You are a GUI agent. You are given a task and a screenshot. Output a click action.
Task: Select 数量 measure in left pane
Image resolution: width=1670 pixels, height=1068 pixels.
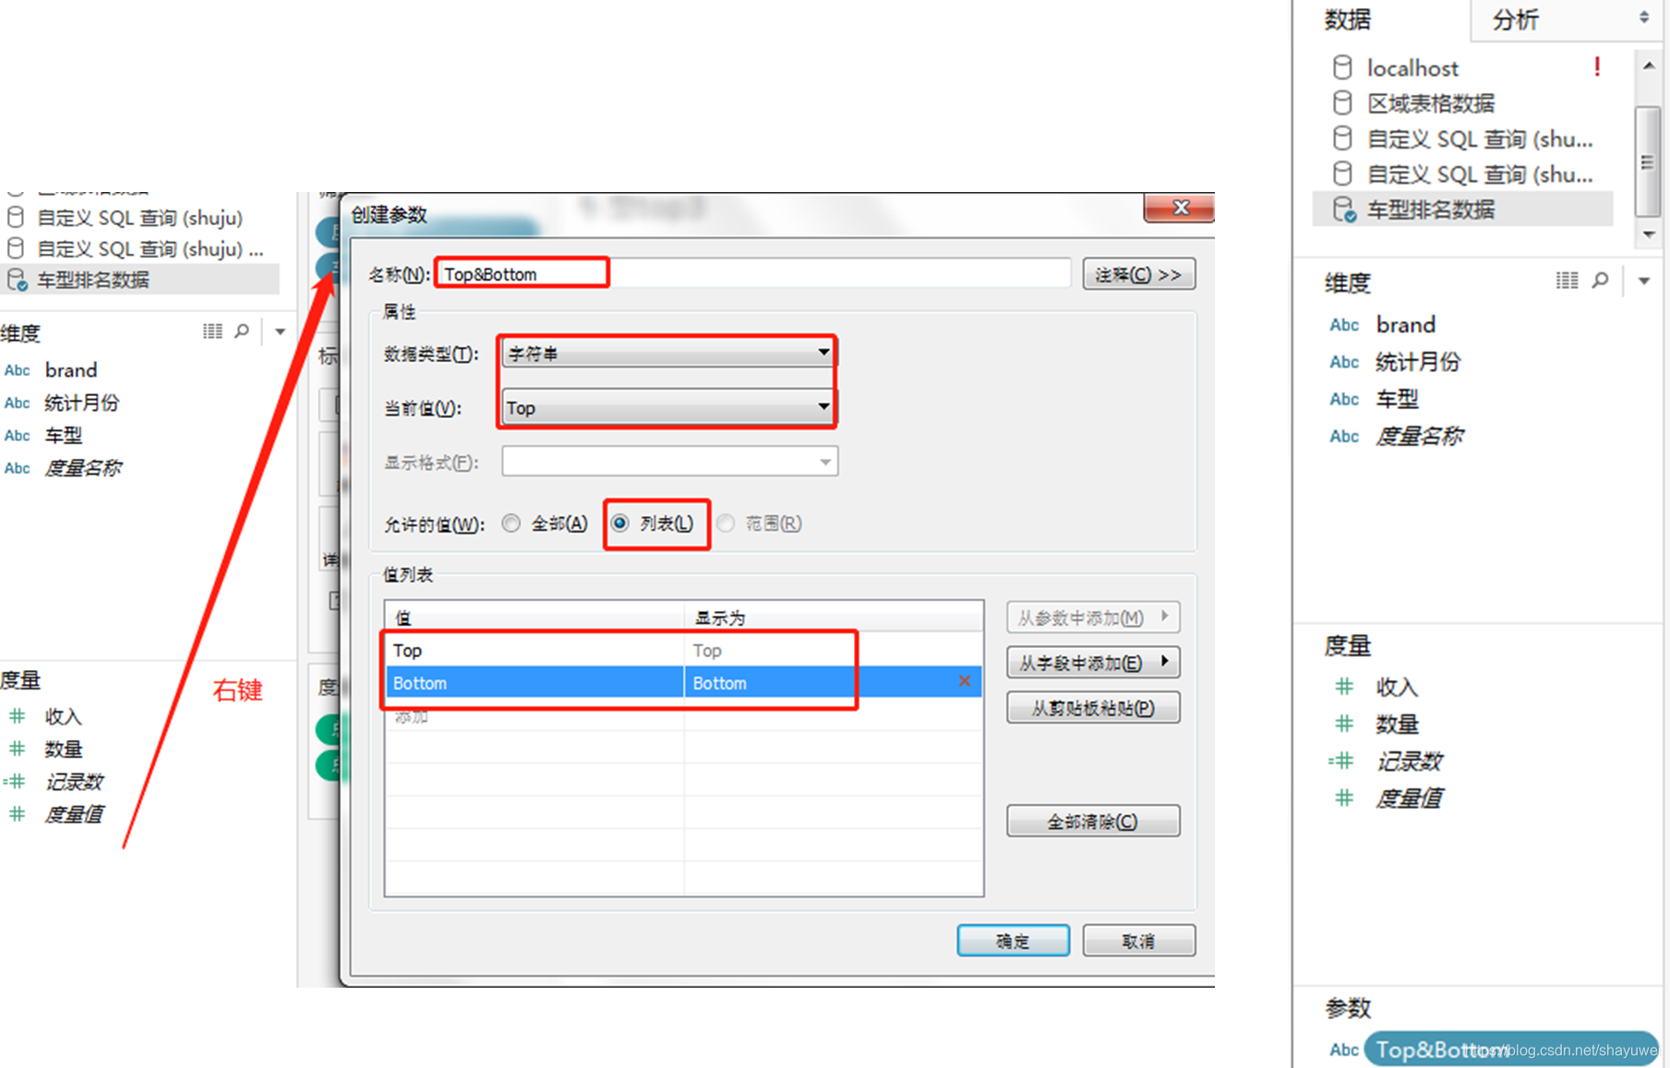[x=63, y=749]
